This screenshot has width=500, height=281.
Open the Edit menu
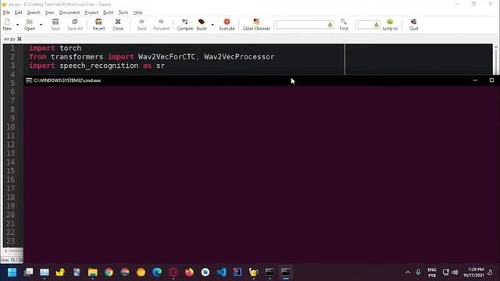[18, 12]
